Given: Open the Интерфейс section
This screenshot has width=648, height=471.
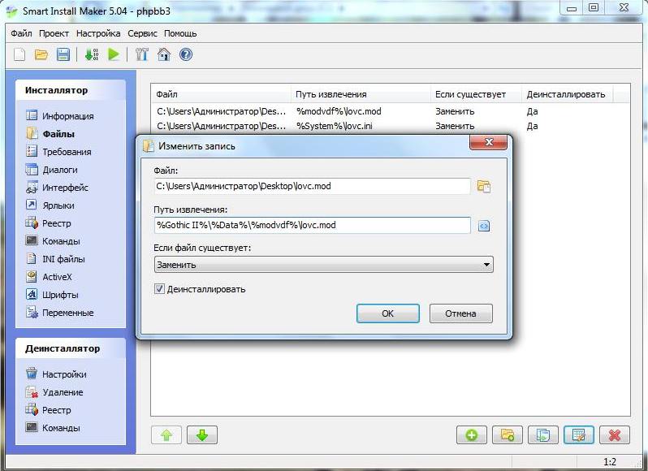Looking at the screenshot, I should [57, 188].
